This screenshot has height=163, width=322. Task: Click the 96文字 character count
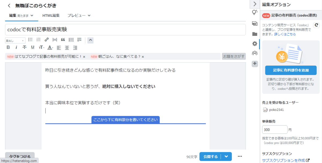192,157
